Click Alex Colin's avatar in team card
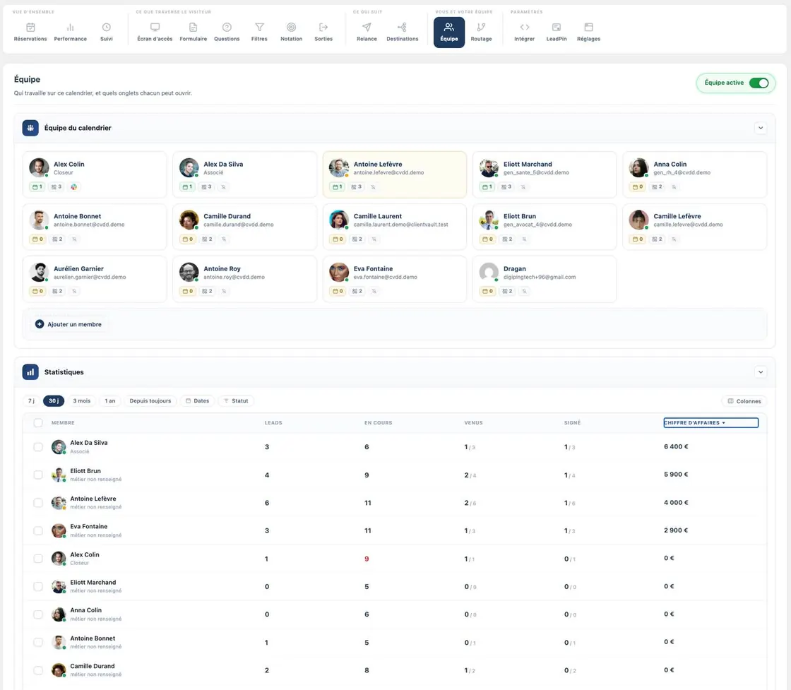 (39, 167)
